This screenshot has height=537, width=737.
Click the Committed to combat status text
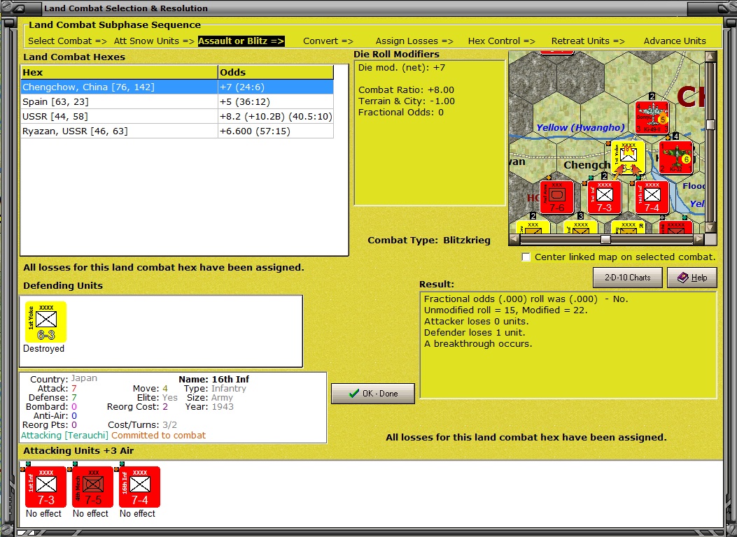pos(158,435)
